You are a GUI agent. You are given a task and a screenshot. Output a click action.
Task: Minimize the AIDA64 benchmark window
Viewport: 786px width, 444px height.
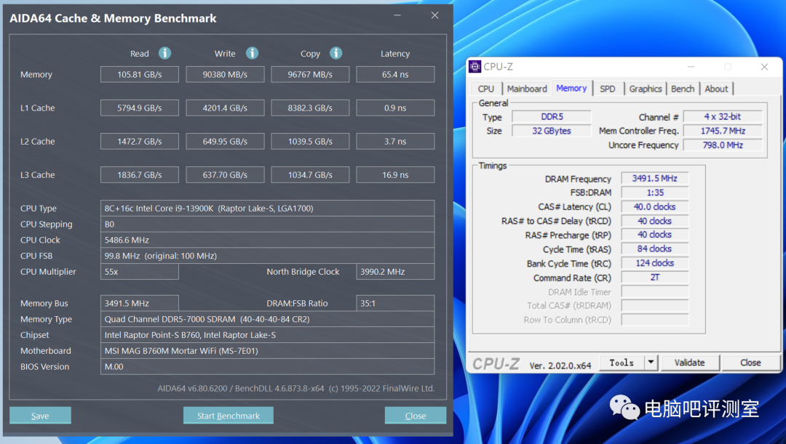coord(397,15)
